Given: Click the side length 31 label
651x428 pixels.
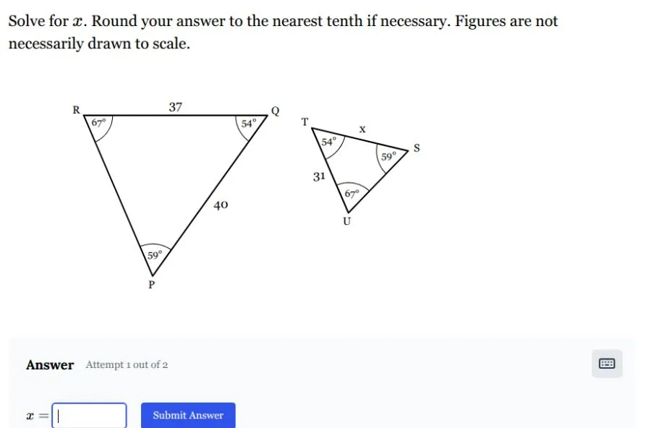Looking at the screenshot, I should [320, 176].
